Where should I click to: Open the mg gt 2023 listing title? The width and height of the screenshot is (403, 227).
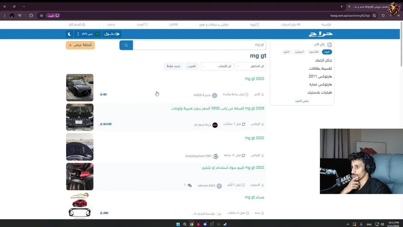pos(254,79)
